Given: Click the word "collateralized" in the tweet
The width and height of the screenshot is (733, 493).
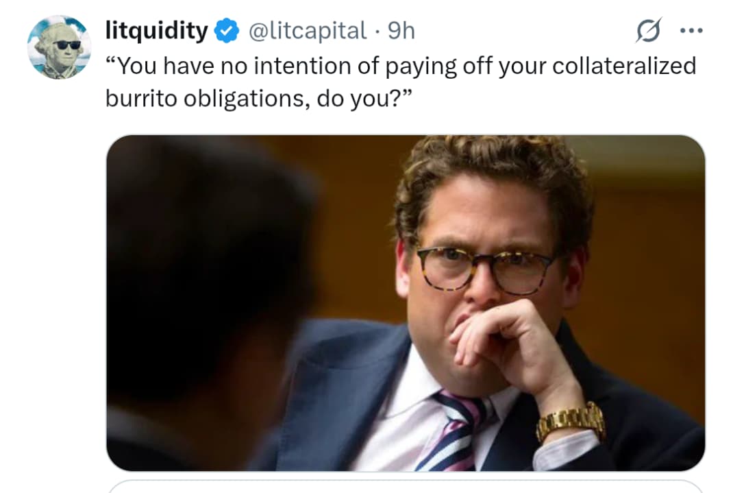Looking at the screenshot, I should 624,65.
